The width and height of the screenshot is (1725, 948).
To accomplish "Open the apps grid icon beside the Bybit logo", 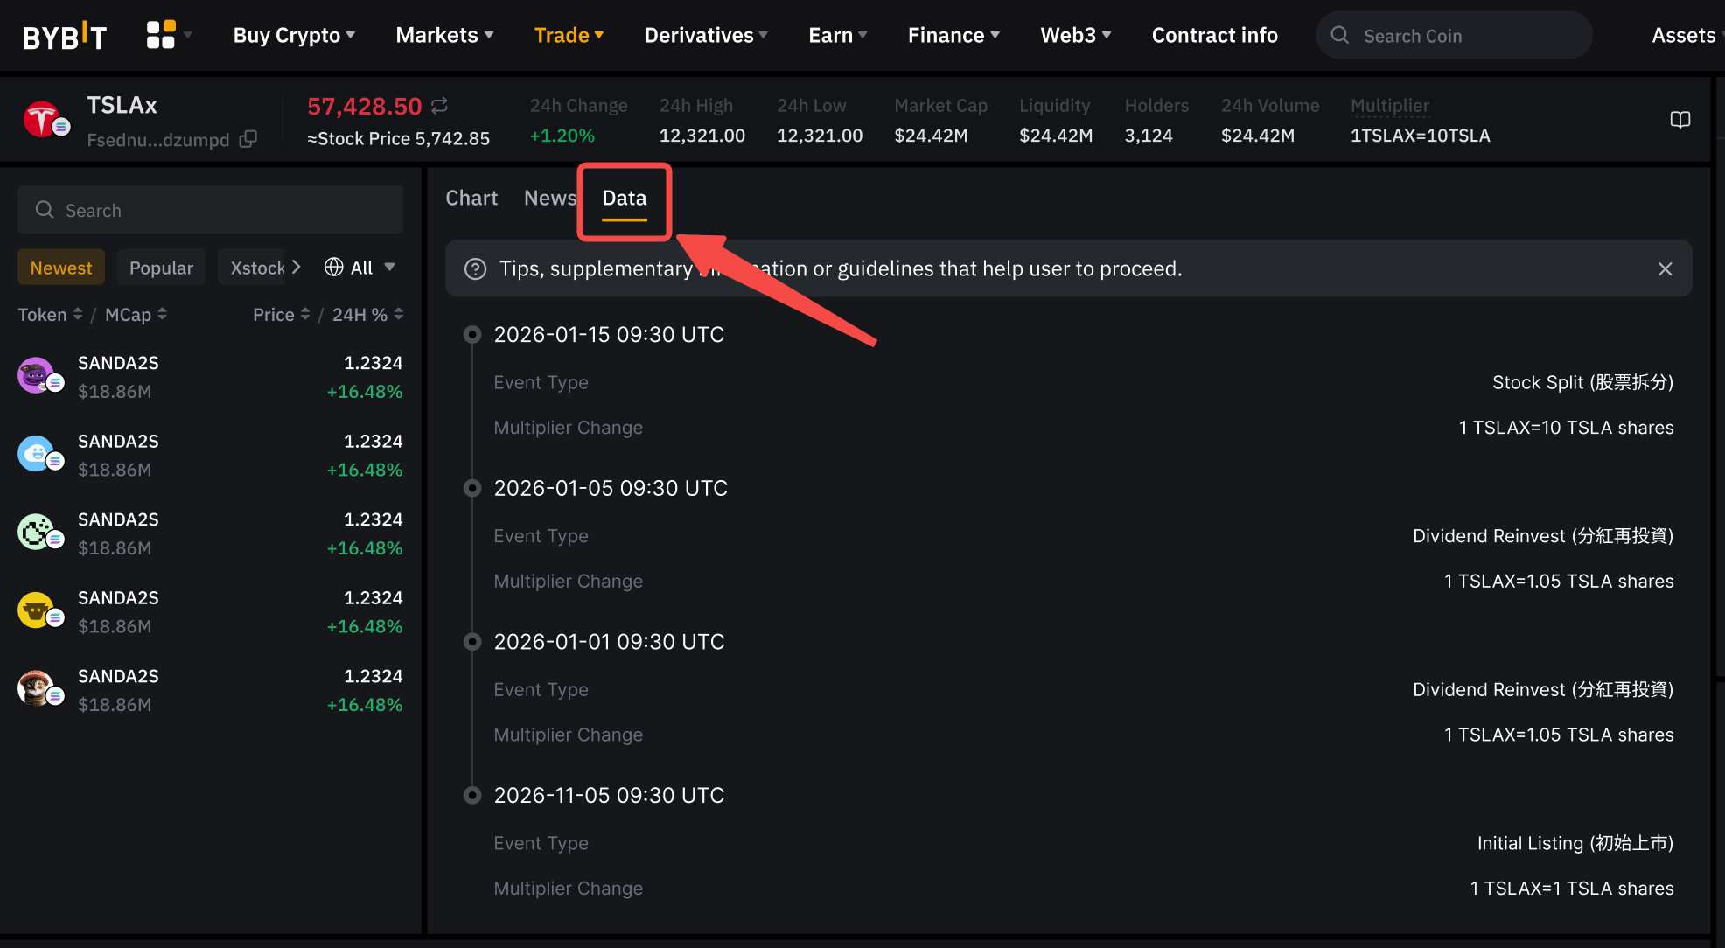I will 161,35.
